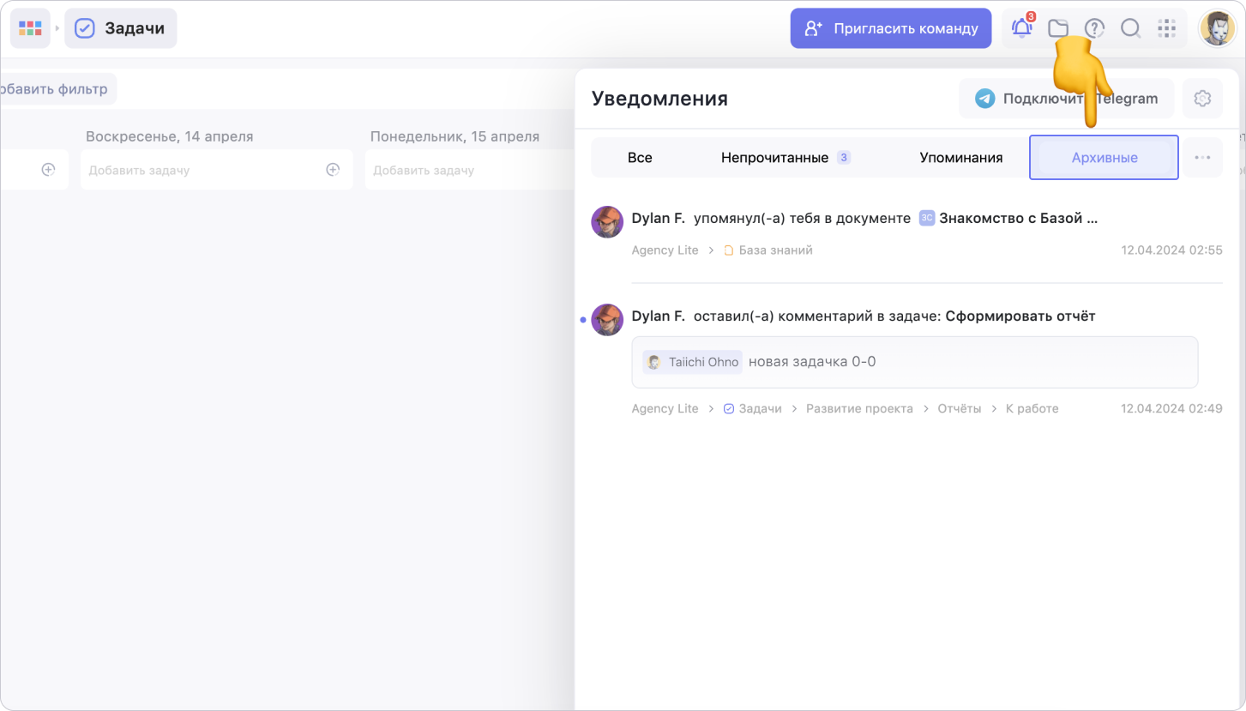Viewport: 1246px width, 711px height.
Task: Click the folder icon in top bar
Action: (1058, 28)
